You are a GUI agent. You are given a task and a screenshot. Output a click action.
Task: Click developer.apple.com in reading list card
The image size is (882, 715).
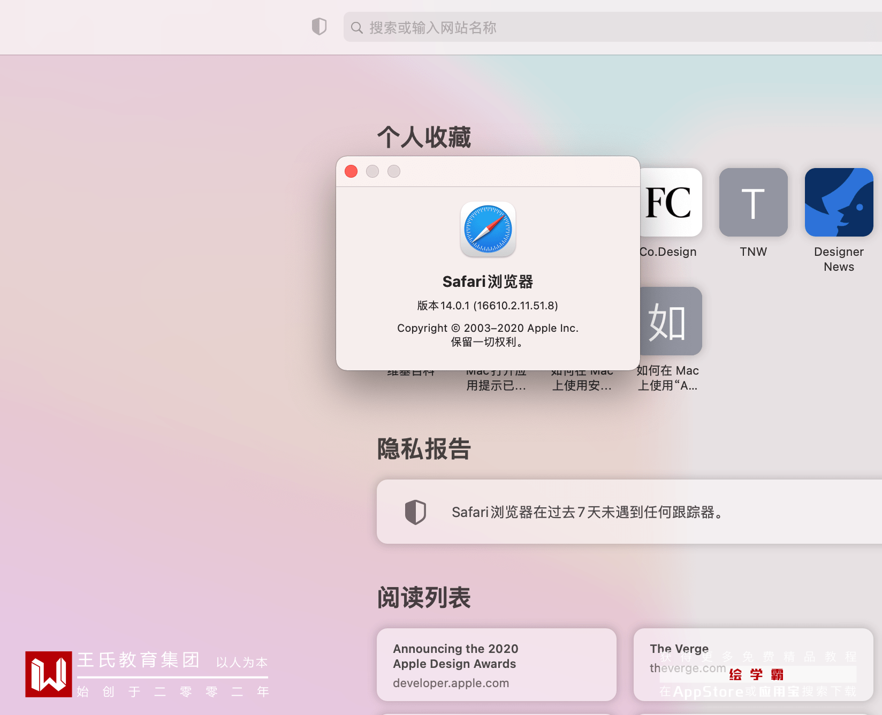tap(451, 683)
